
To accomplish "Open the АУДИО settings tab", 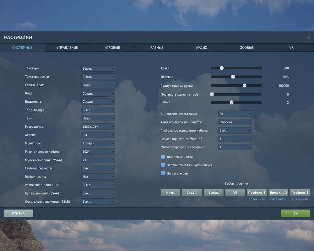I will [201, 47].
